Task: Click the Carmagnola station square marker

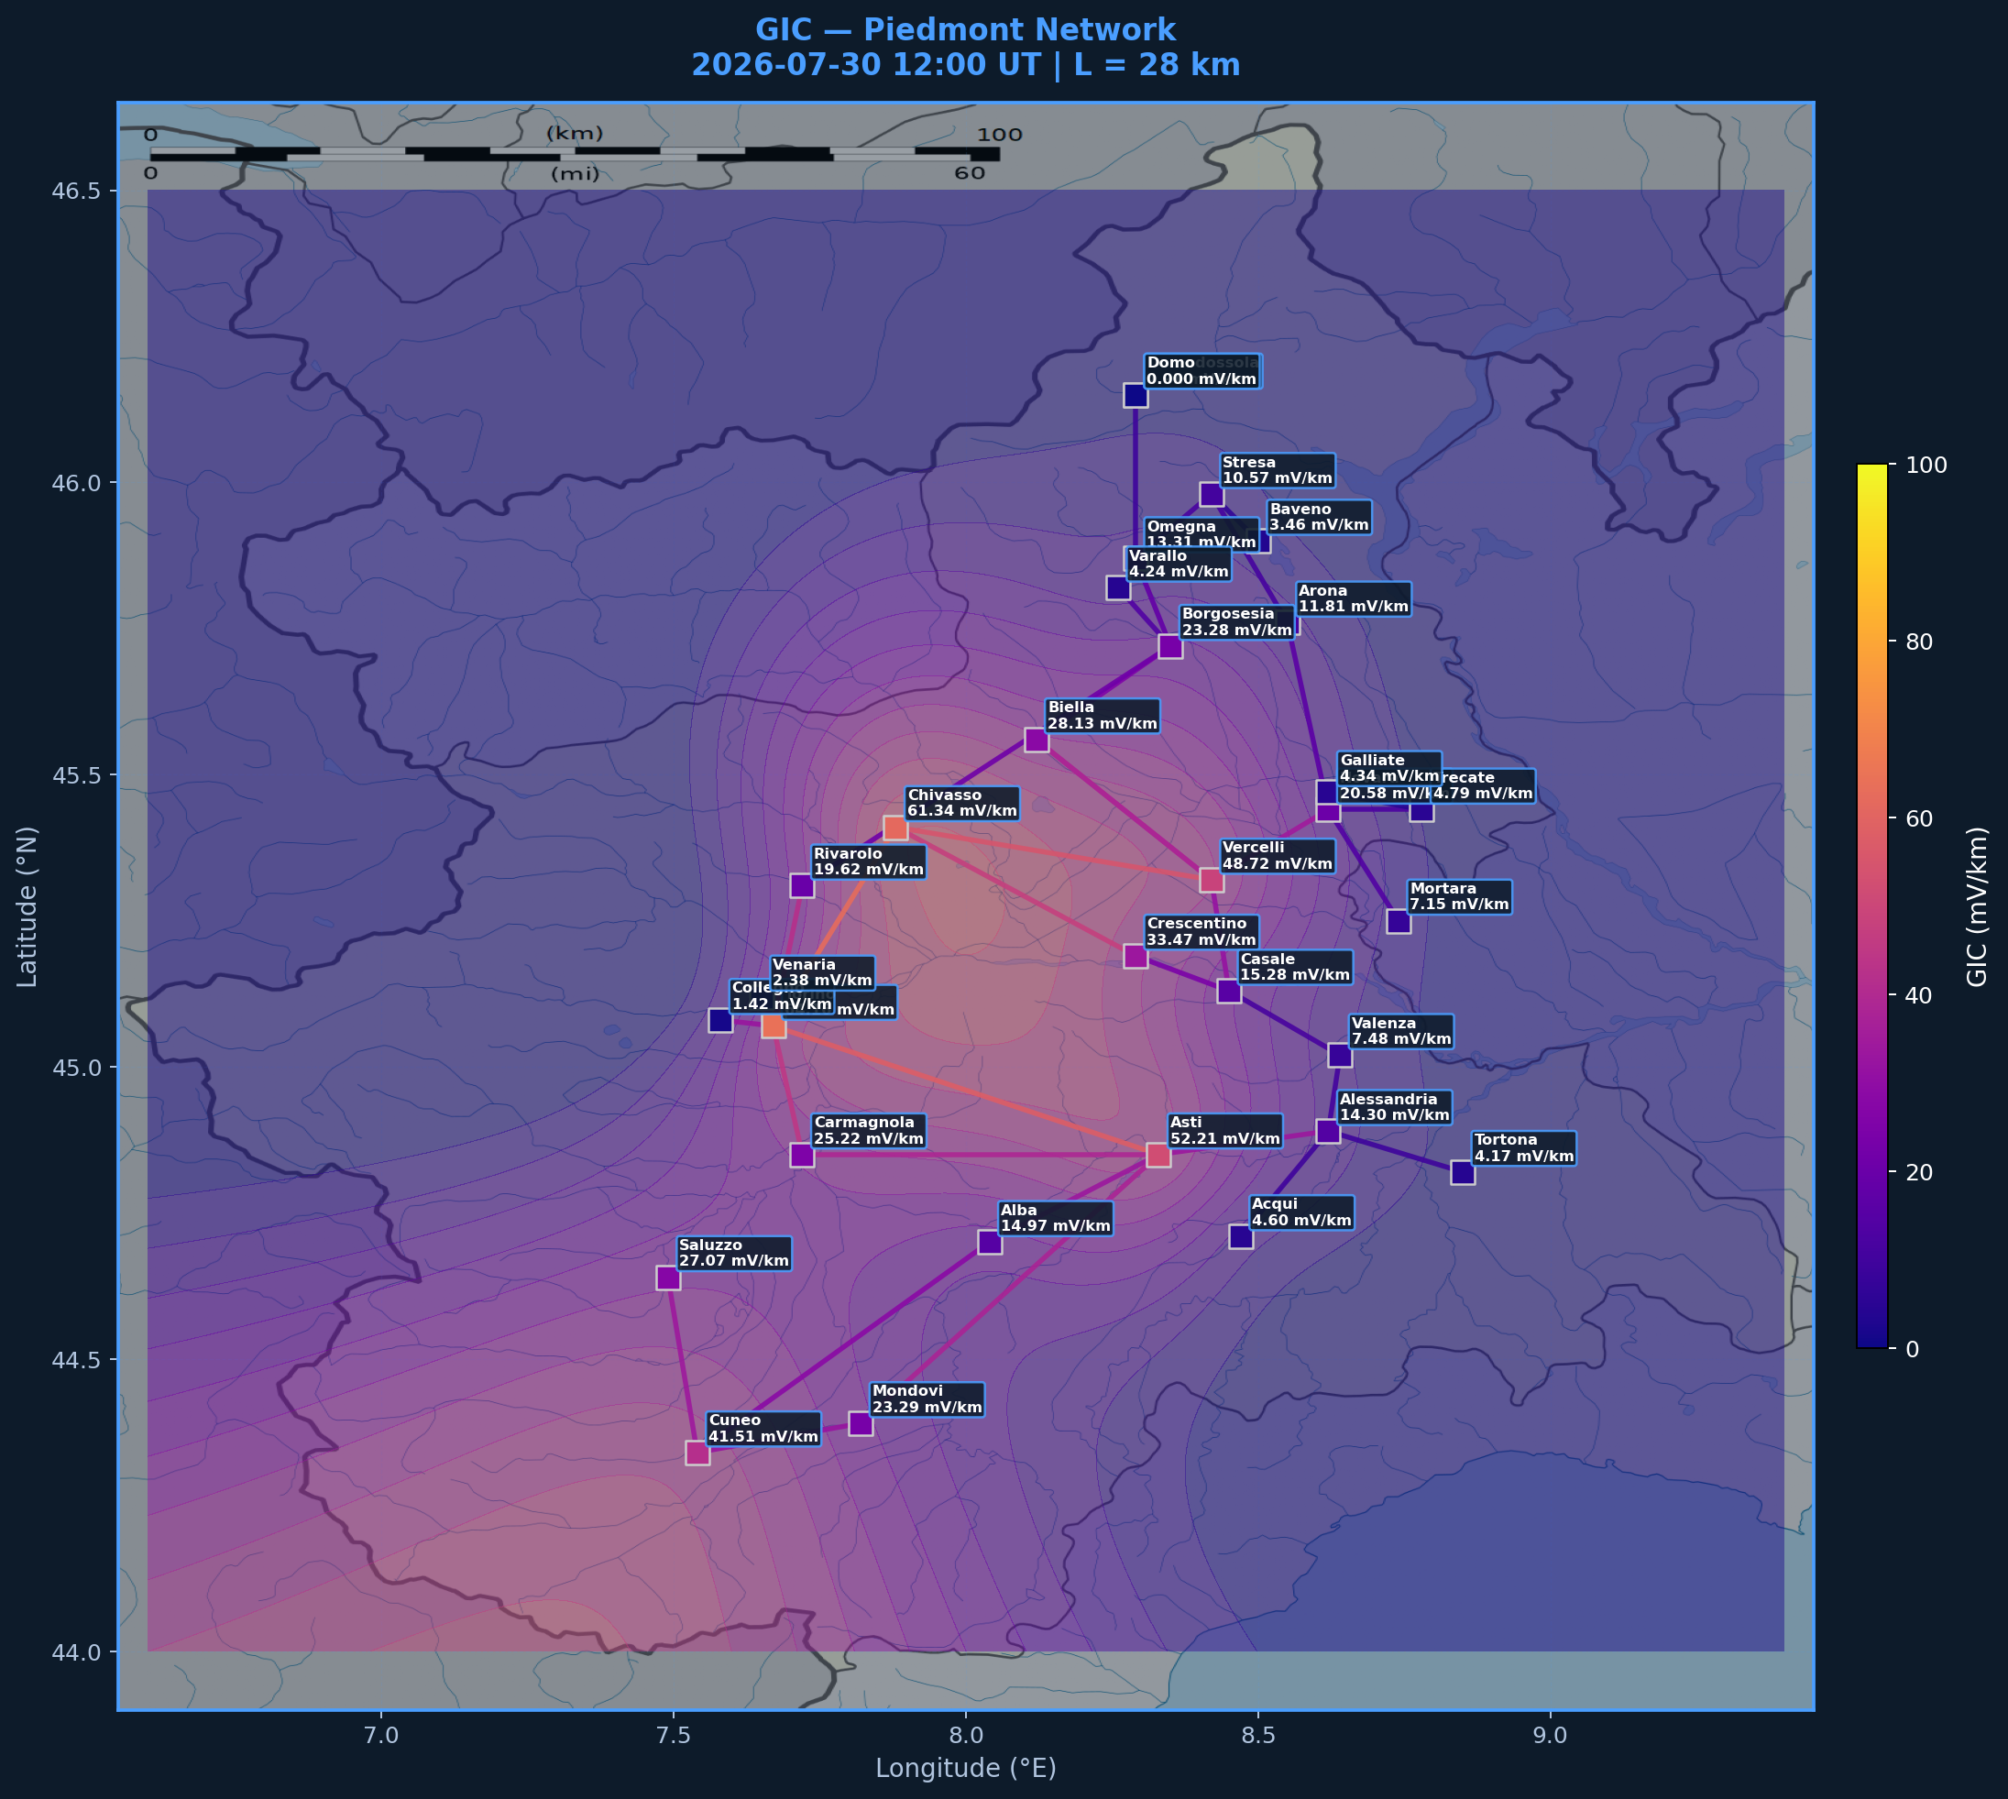Action: [802, 1155]
